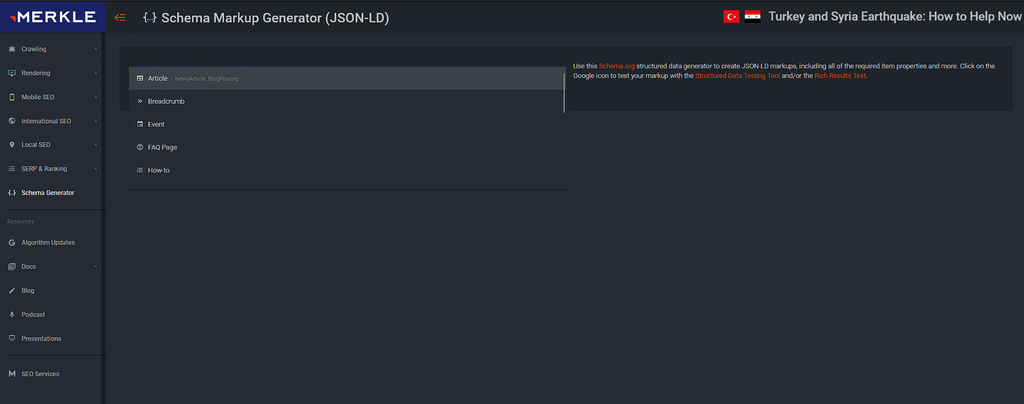Expand the Rendering menu chevron
1024x404 pixels.
click(x=96, y=73)
